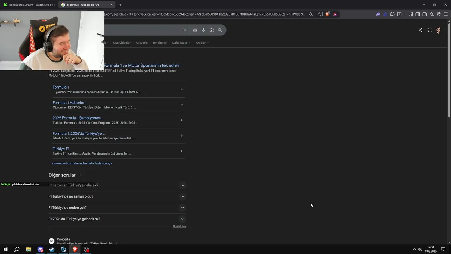Open Steam from the taskbar
The image size is (451, 254).
[52, 249]
